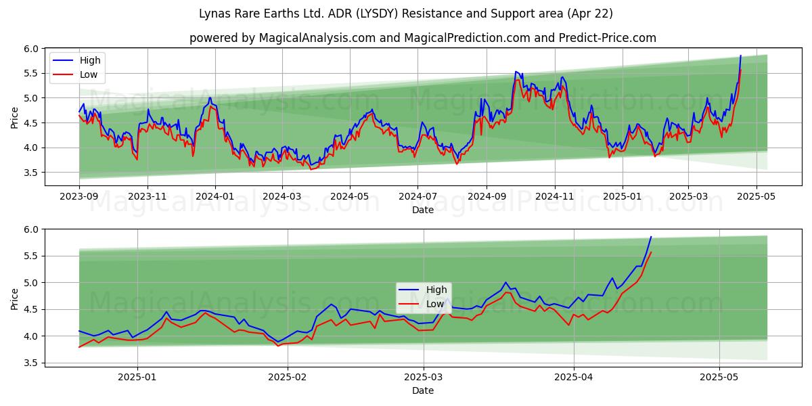Viewport: 812px width, 406px height.
Task: Click the '2024-05' tick label
Action: coord(350,196)
